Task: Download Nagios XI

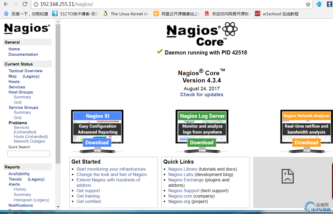Action: pyautogui.click(x=97, y=143)
